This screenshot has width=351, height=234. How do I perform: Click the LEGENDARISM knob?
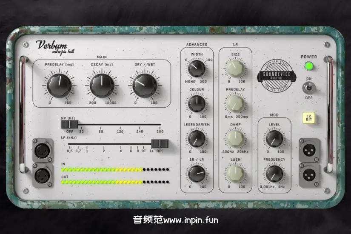tap(197, 139)
